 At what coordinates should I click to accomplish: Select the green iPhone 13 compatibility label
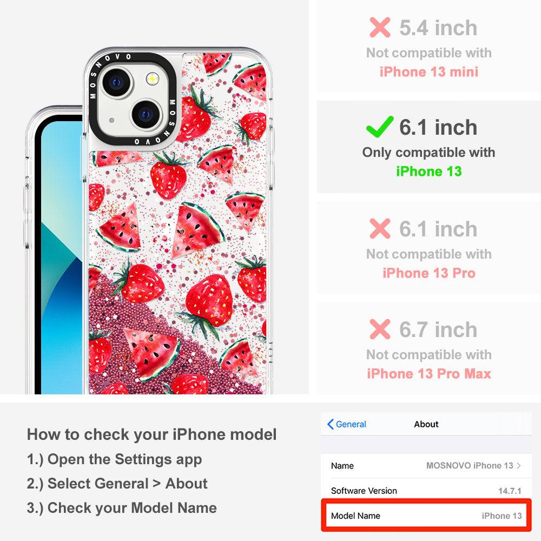click(x=429, y=171)
